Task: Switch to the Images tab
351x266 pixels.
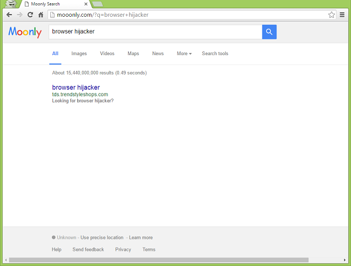Action: coord(79,54)
